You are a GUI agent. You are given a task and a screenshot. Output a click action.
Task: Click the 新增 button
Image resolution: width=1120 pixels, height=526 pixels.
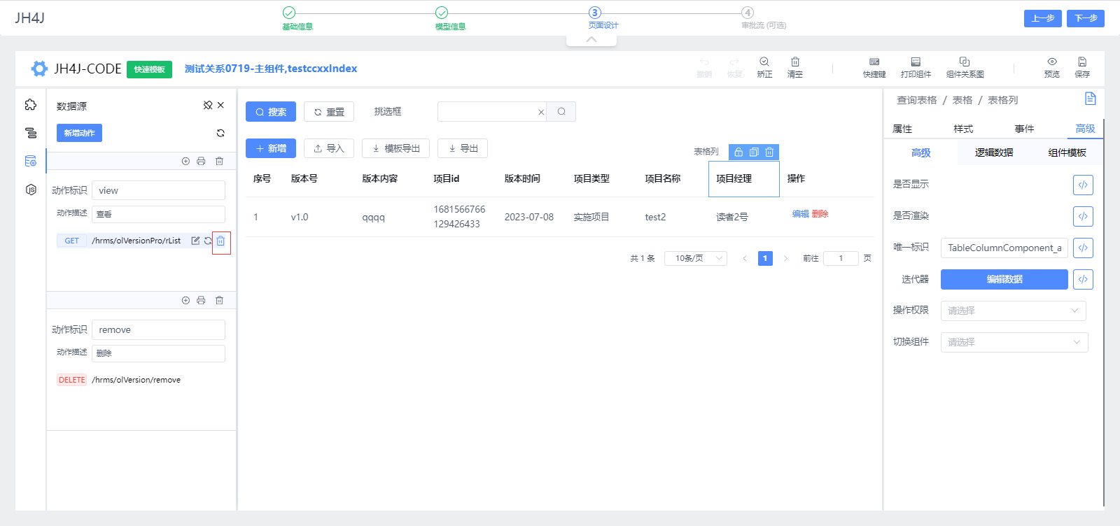click(271, 148)
